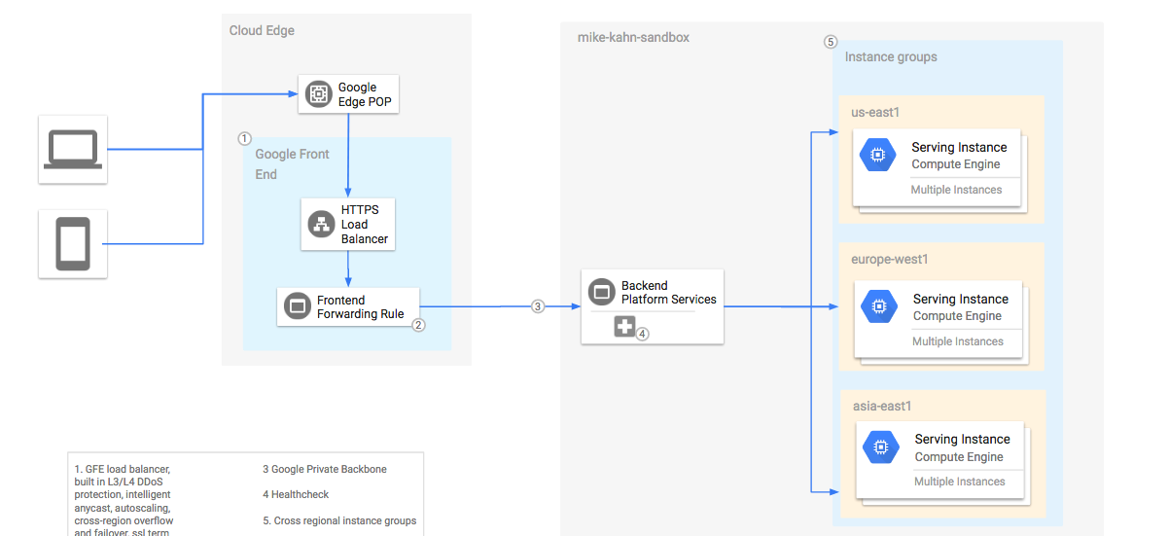1168x536 pixels.
Task: Click Multiple Instances text in asia-east1 card
Action: coord(959,482)
